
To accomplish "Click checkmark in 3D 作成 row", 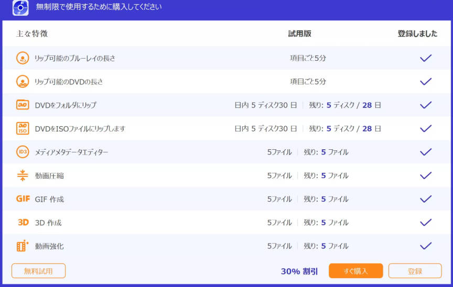I will click(426, 223).
